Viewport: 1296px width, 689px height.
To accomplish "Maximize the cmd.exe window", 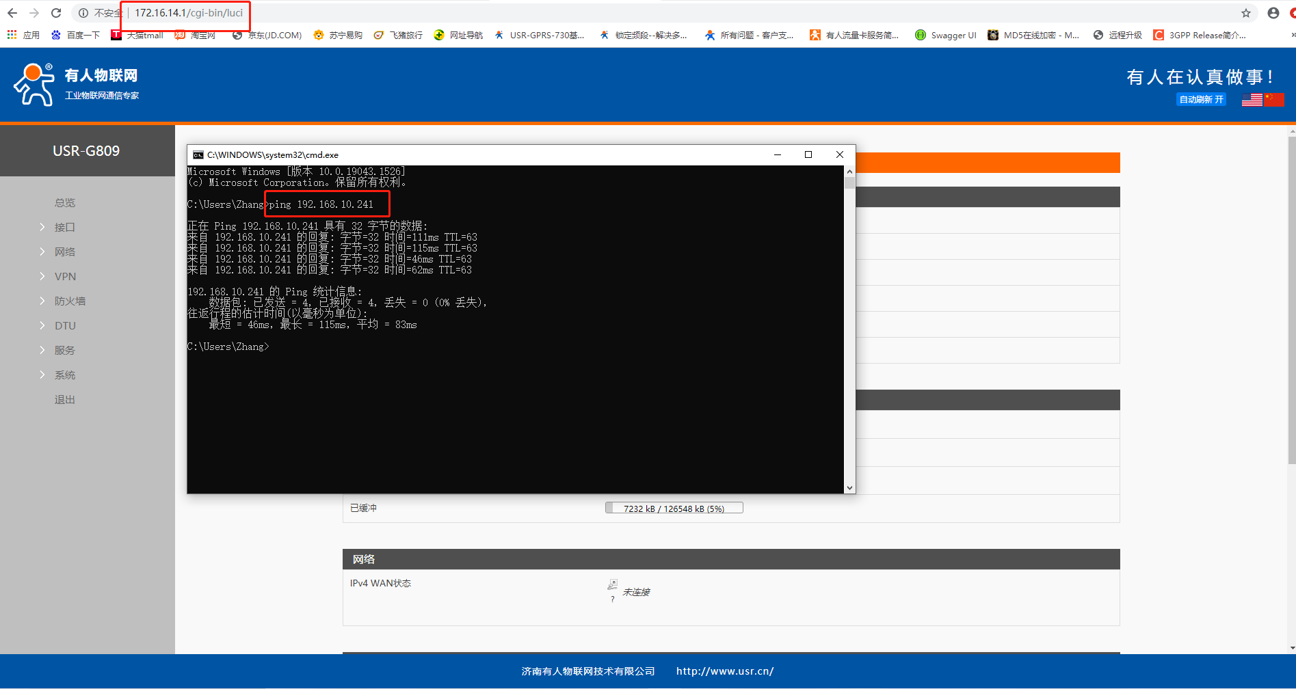I will (x=808, y=154).
